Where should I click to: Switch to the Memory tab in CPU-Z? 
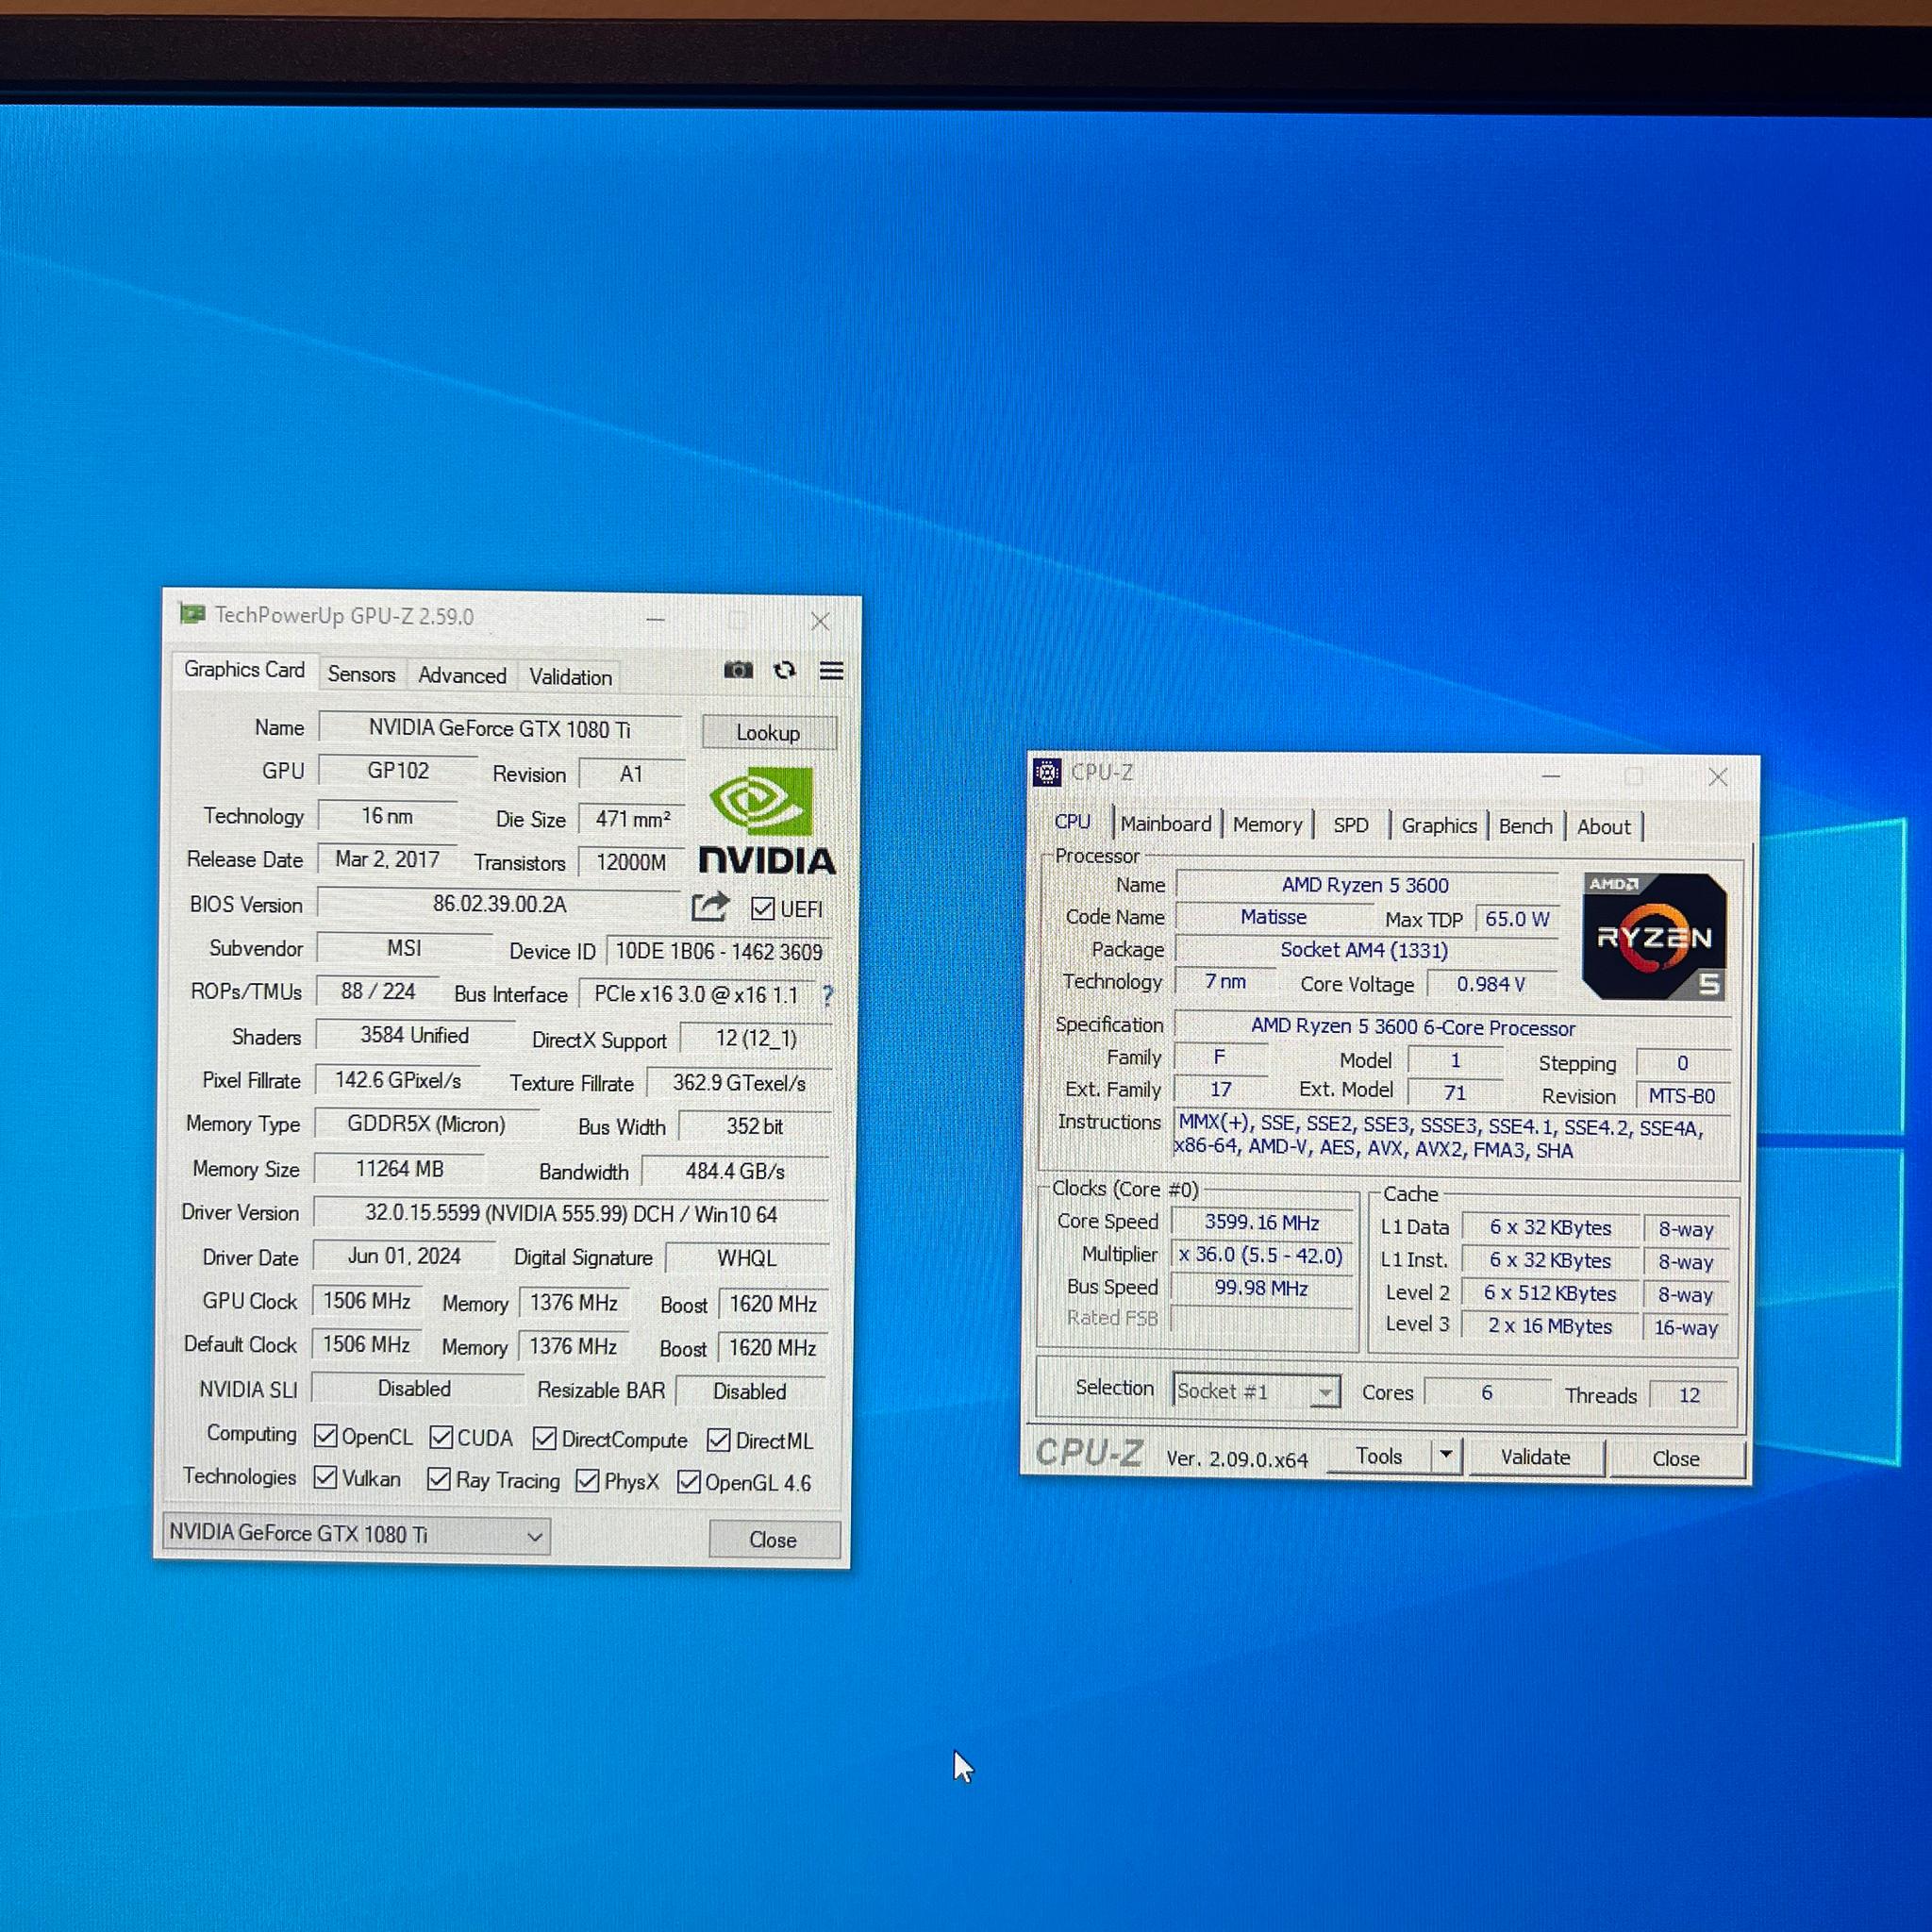pyautogui.click(x=1267, y=824)
